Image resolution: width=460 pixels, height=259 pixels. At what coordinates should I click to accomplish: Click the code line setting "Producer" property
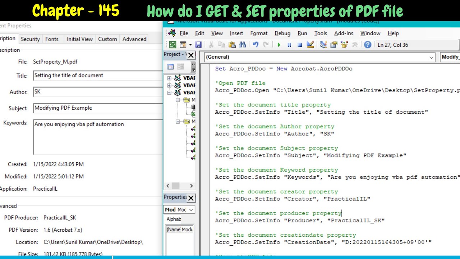coord(300,221)
